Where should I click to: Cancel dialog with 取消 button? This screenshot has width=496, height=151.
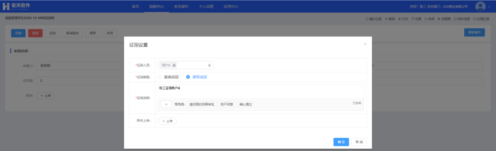(x=359, y=142)
